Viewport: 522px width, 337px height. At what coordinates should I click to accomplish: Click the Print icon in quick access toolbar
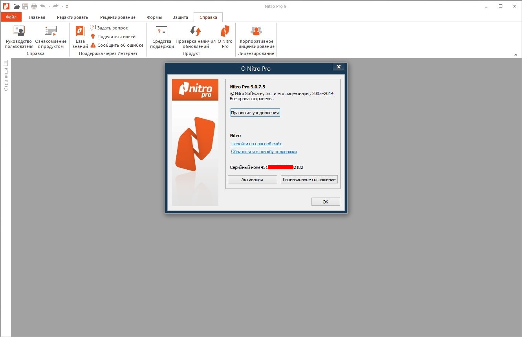pyautogui.click(x=34, y=6)
